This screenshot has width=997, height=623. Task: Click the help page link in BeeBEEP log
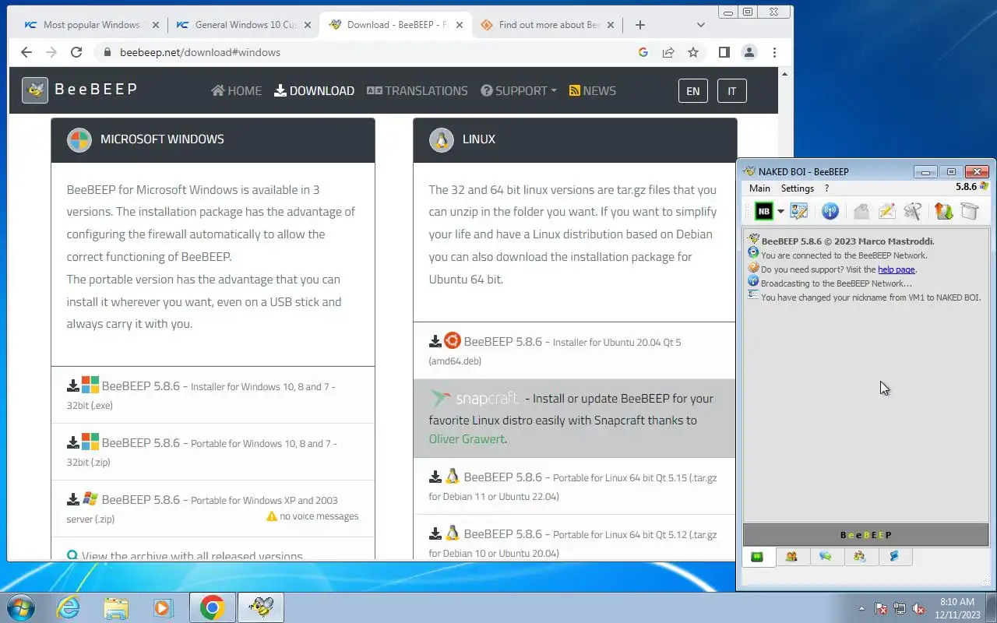click(x=896, y=269)
